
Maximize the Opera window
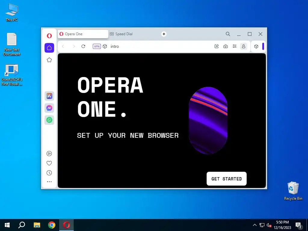(250, 34)
